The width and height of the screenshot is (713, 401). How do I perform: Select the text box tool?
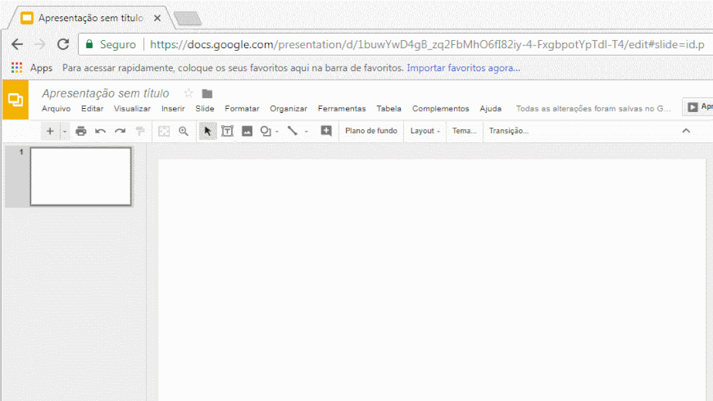point(227,131)
